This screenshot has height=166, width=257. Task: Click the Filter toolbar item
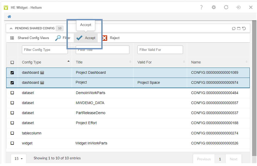63,38
